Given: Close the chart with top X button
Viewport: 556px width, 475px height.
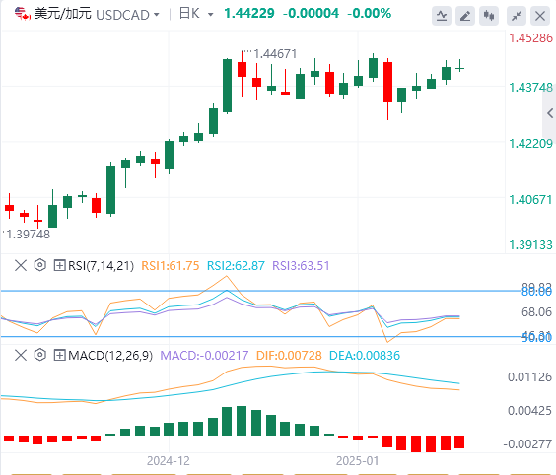Looking at the screenshot, I should click(540, 16).
